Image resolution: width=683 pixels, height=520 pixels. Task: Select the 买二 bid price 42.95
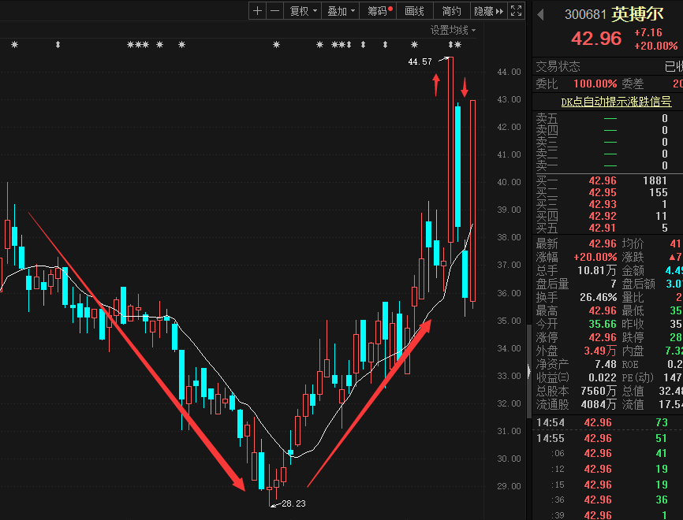pos(603,192)
